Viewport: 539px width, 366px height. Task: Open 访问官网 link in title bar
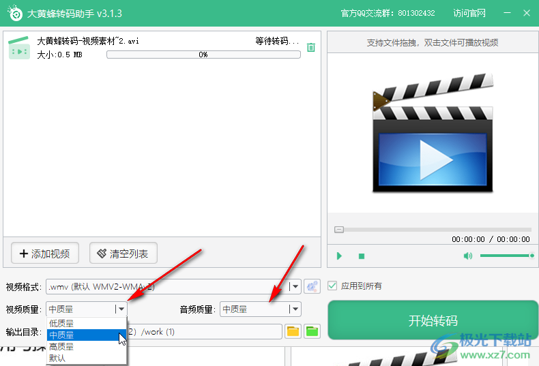point(469,13)
